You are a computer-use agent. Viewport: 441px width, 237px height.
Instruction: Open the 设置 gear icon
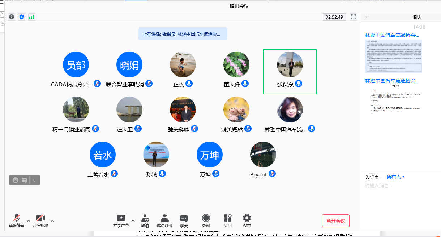(x=247, y=220)
